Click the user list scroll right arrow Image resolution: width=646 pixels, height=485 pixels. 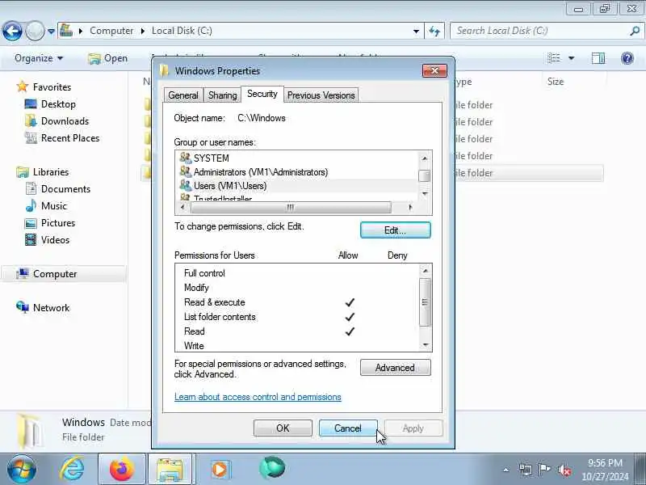coord(410,207)
